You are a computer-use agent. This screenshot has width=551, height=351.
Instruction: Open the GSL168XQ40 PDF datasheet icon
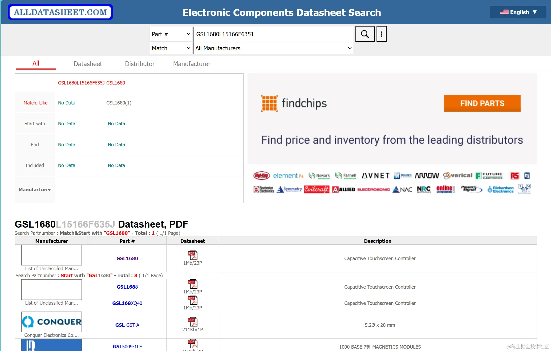192,300
